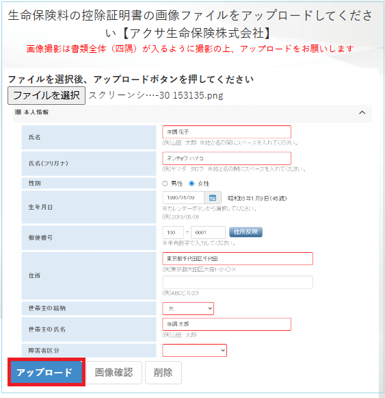Choose a file with ファイルを選択

point(47,95)
